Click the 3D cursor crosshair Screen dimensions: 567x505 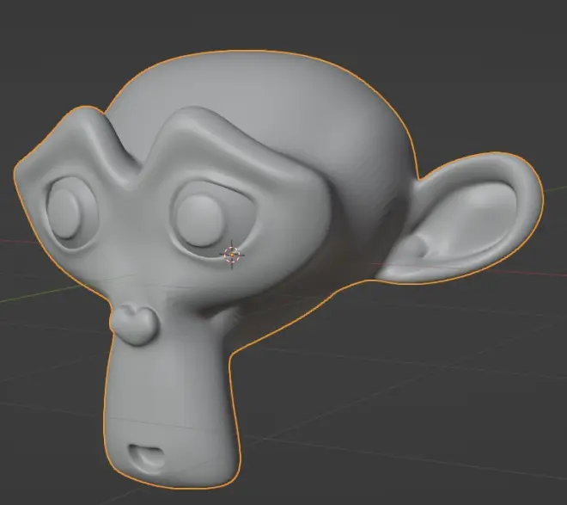[232, 255]
